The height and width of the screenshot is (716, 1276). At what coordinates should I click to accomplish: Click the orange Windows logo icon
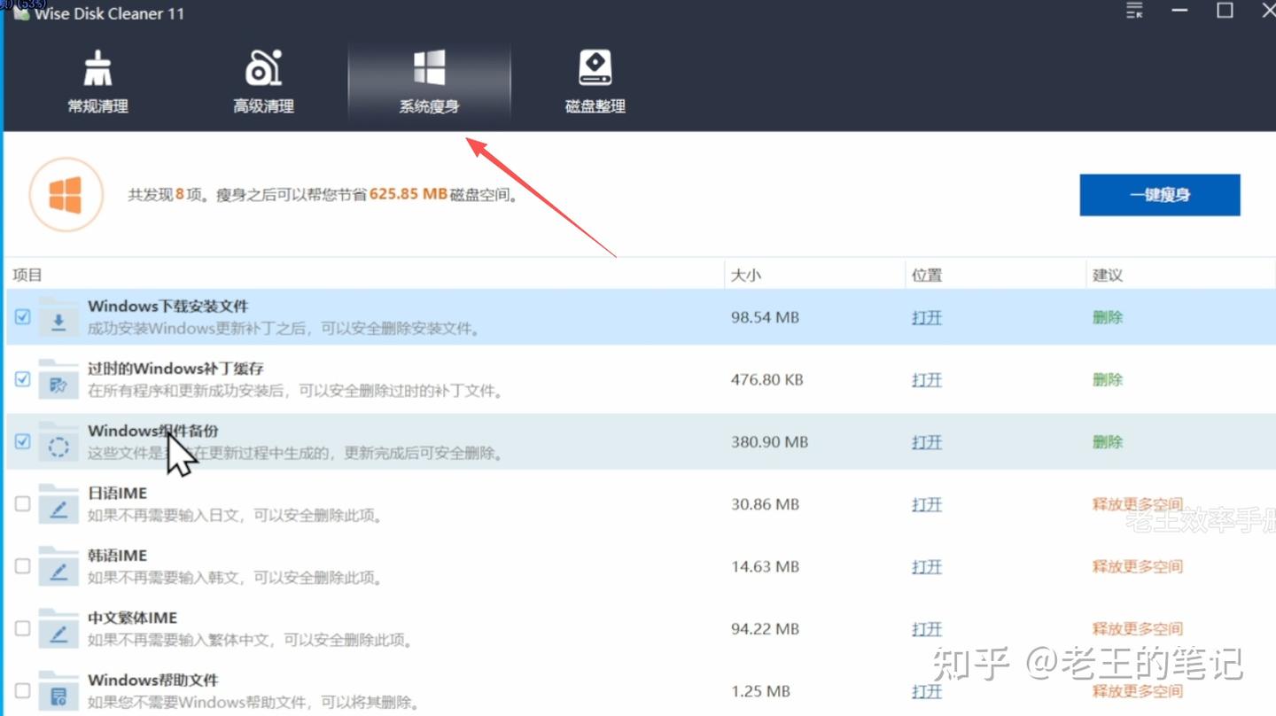[66, 195]
